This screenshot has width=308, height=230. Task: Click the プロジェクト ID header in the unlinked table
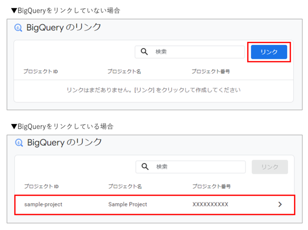[x=40, y=71]
